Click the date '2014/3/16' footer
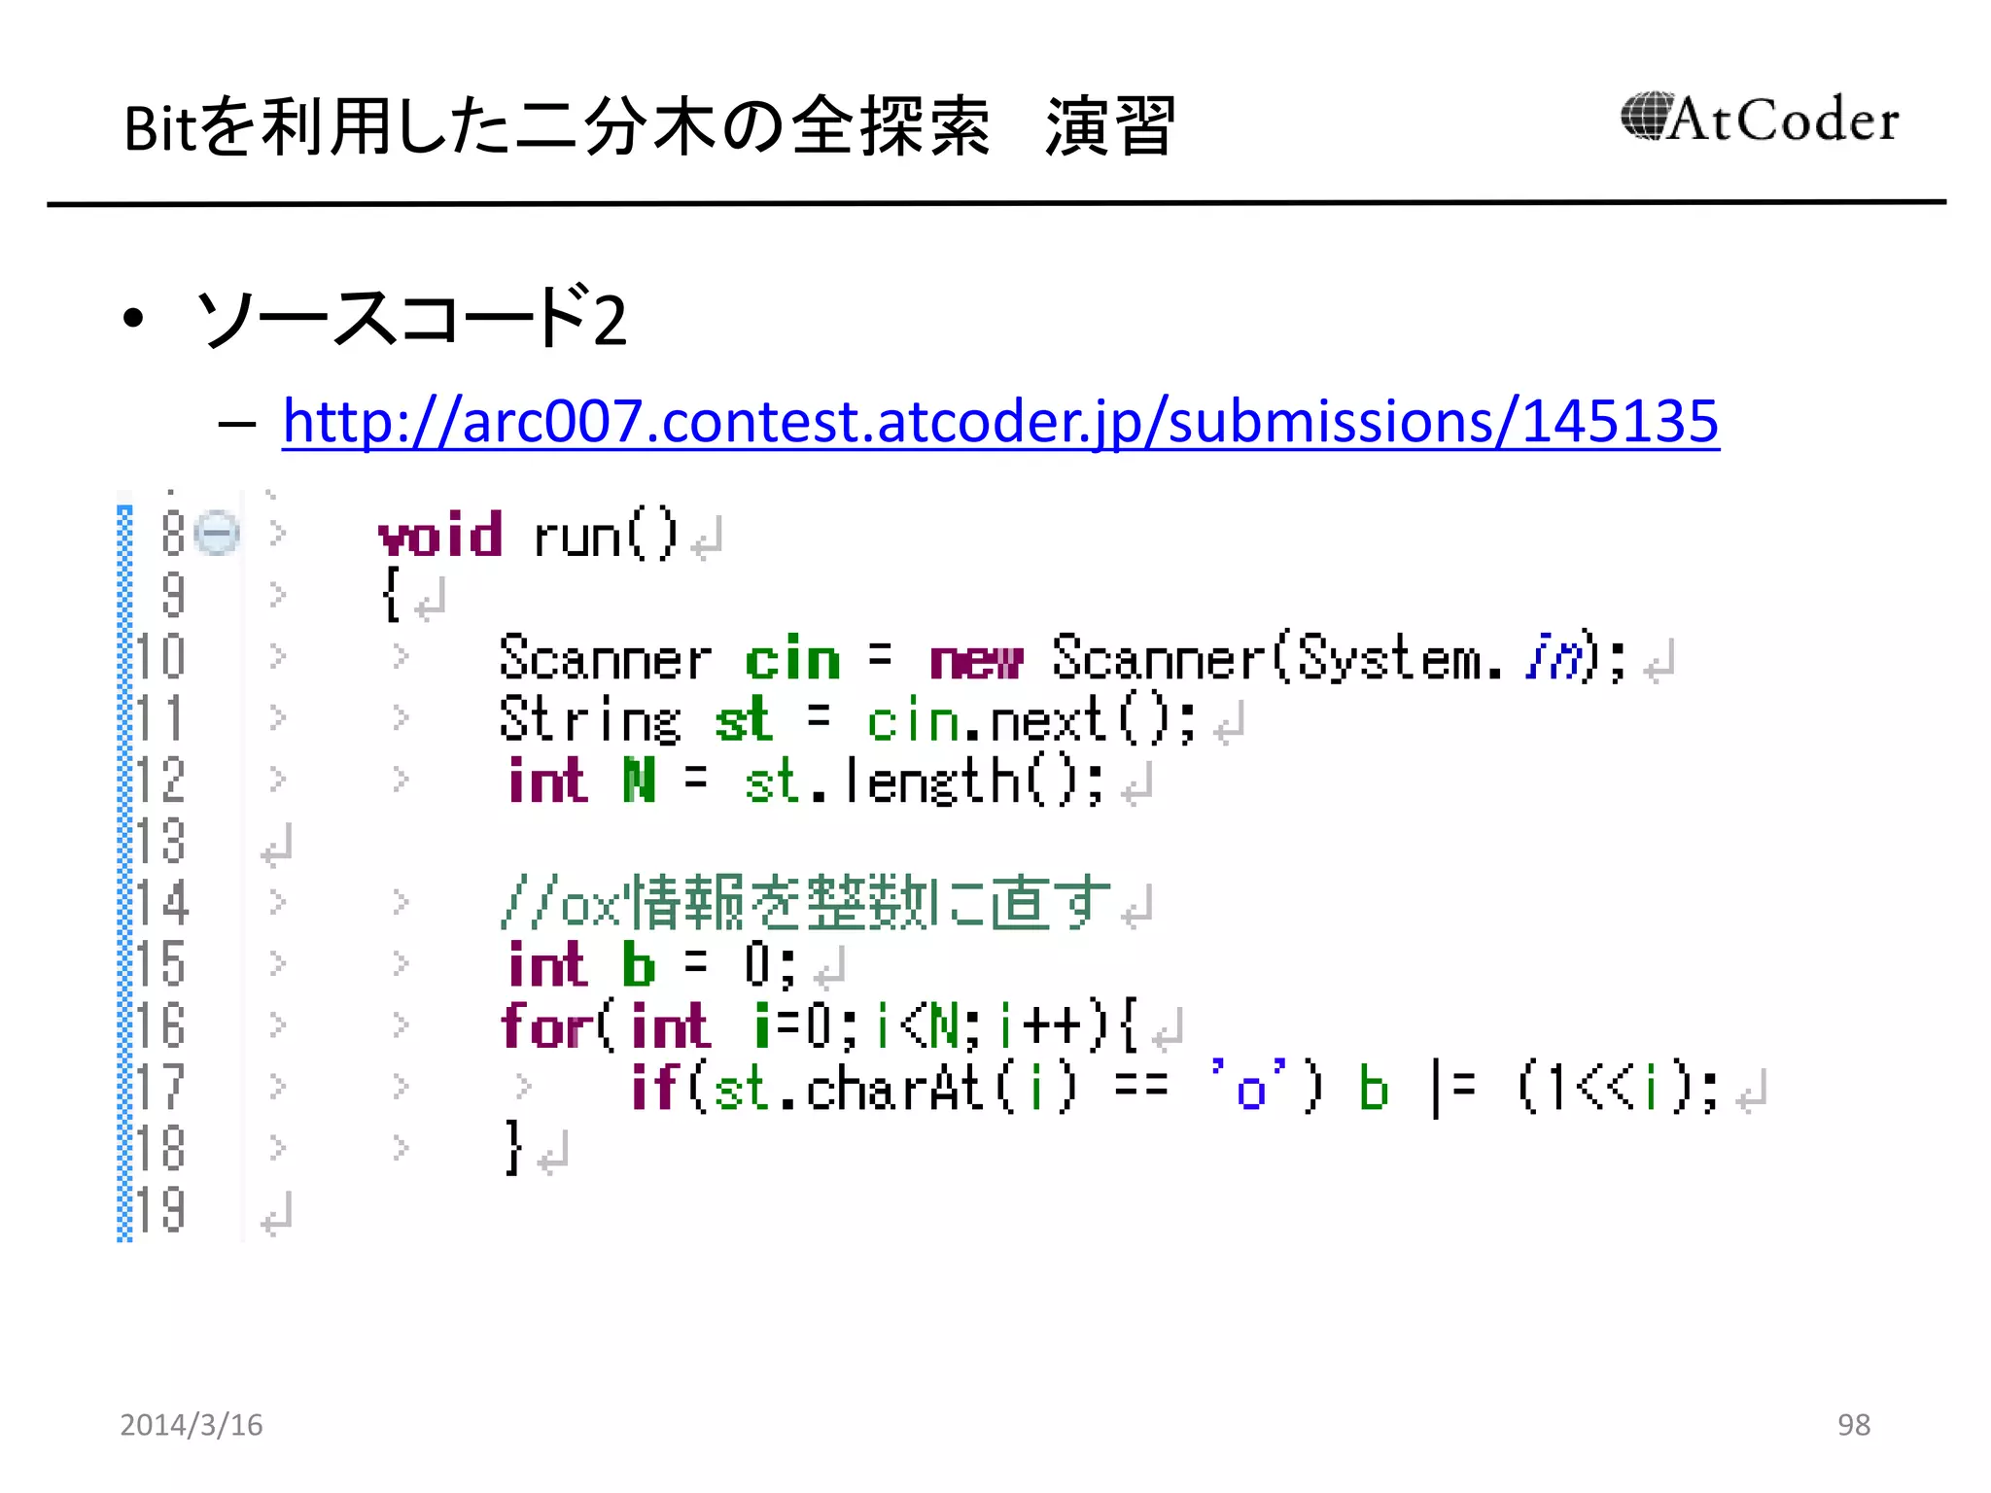Screen dimensions: 1991x1493 point(192,1425)
